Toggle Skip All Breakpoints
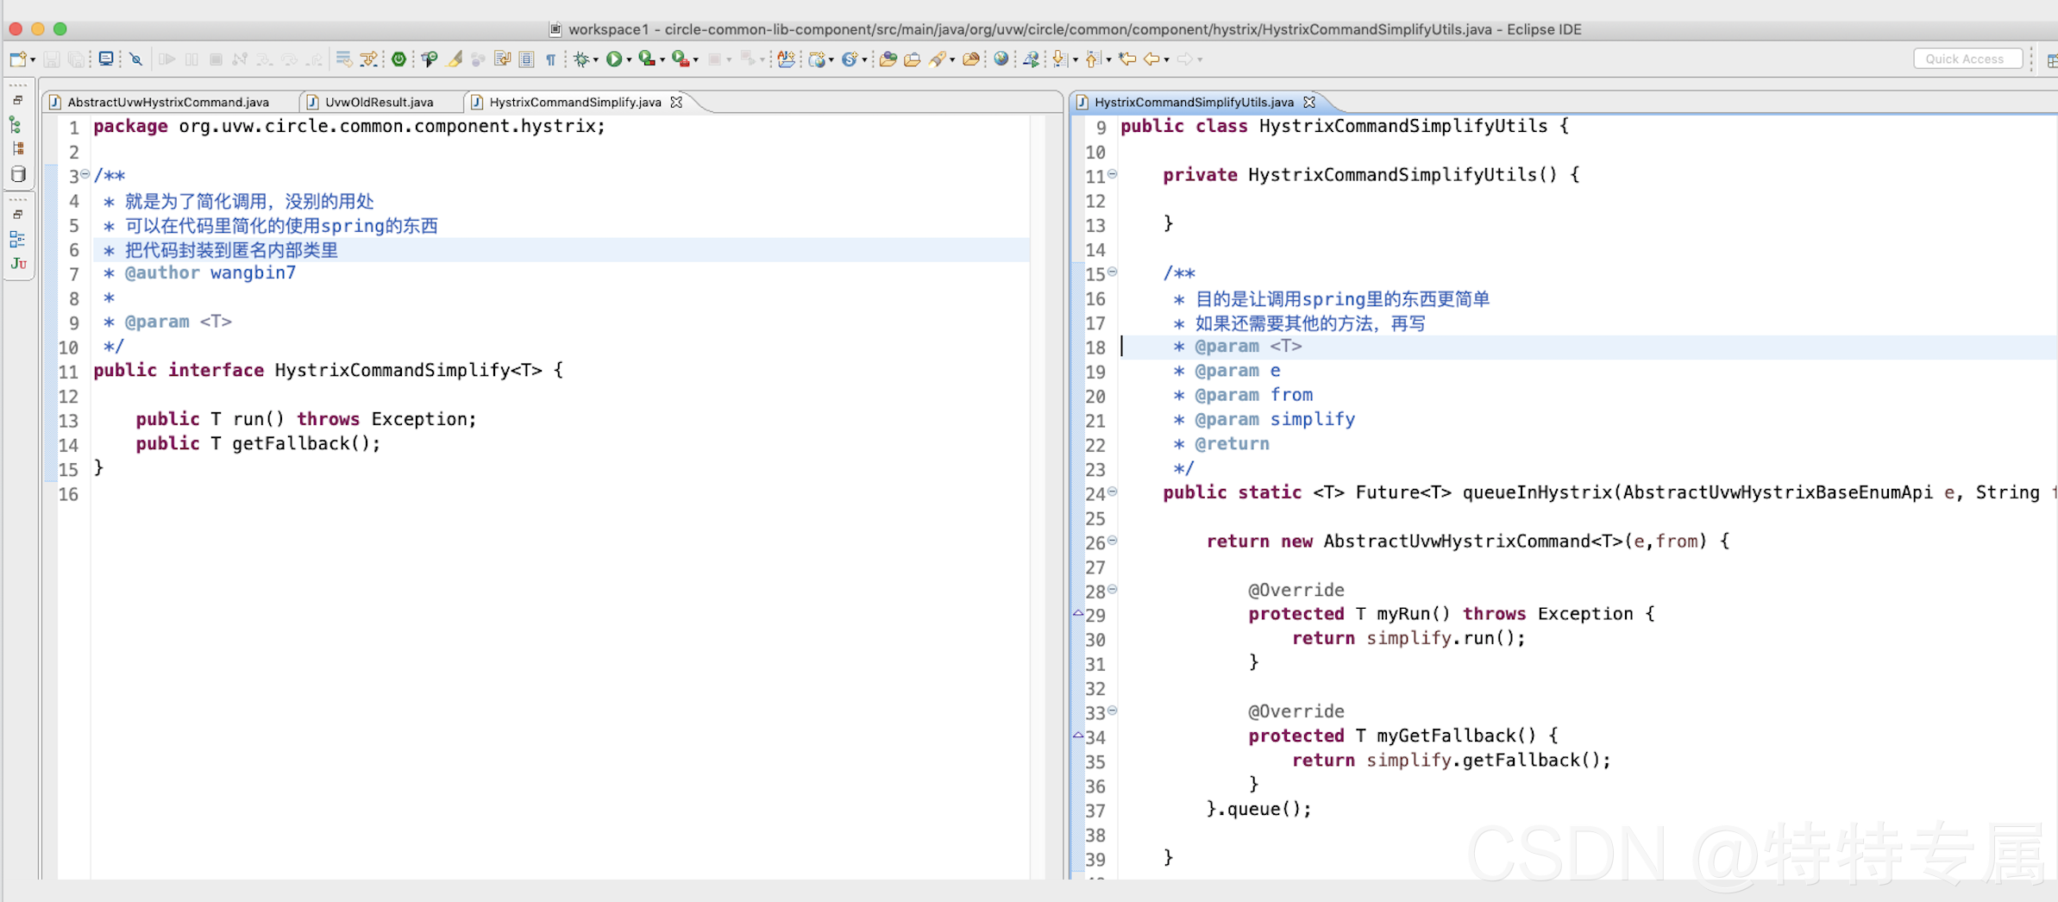Image resolution: width=2058 pixels, height=902 pixels. (x=135, y=60)
